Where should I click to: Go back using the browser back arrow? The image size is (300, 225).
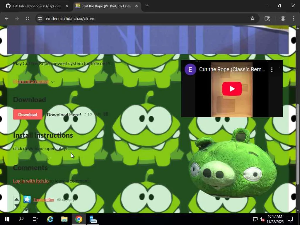point(6,18)
